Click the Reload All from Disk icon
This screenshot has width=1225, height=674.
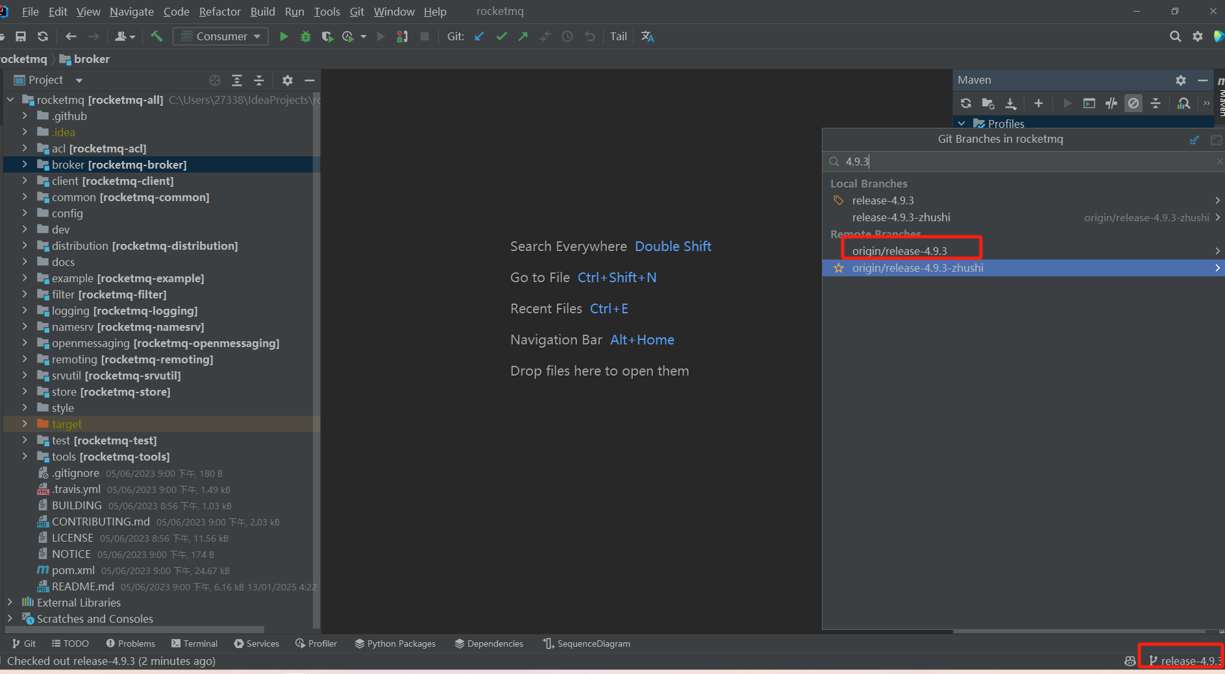click(x=43, y=36)
